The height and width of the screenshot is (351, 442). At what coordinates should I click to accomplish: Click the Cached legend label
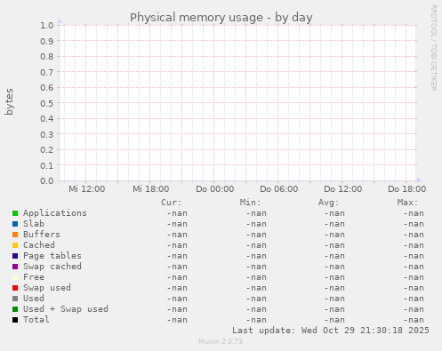pos(39,245)
